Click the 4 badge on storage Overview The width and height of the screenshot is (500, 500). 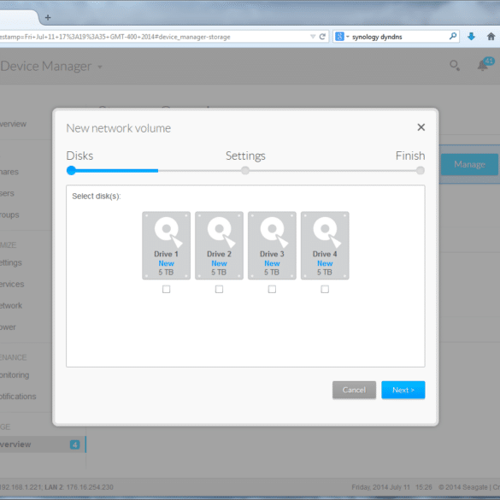75,444
